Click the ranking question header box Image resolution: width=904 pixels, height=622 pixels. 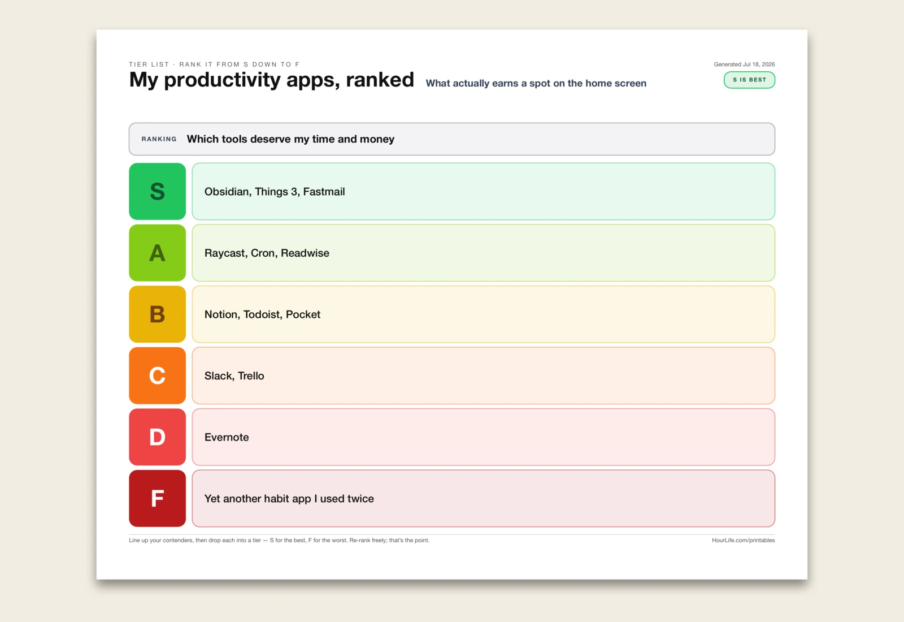coord(452,139)
